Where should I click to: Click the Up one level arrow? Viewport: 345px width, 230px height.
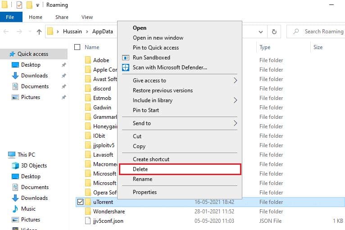pos(39,32)
